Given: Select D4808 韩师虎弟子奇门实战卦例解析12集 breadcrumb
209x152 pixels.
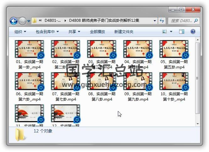Looking at the screenshot, I should point(104,20).
